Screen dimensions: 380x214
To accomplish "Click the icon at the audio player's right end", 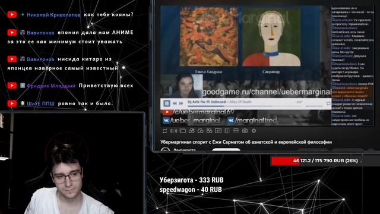I will coord(328,103).
